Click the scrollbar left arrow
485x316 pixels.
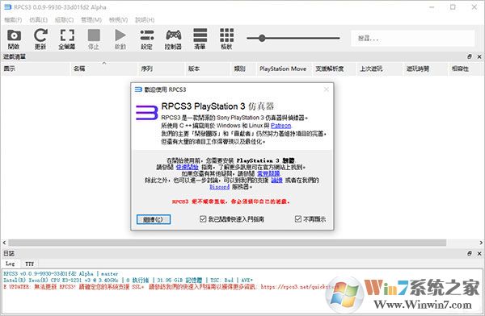(4, 243)
